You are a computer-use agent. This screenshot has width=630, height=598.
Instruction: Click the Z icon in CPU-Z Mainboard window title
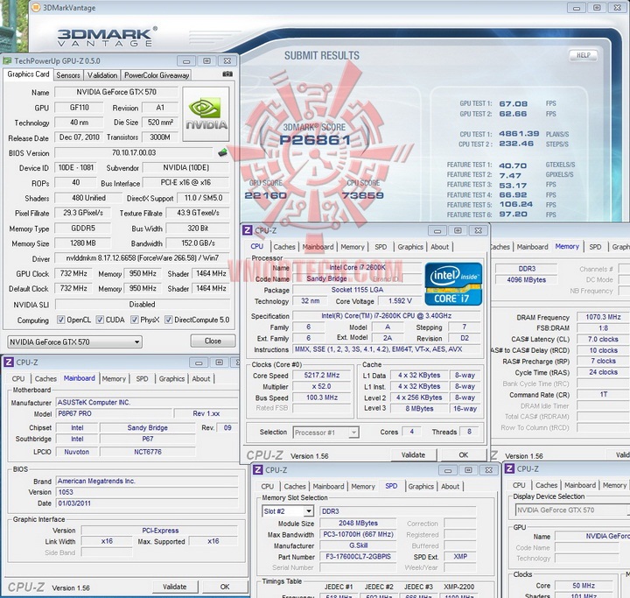coord(9,362)
